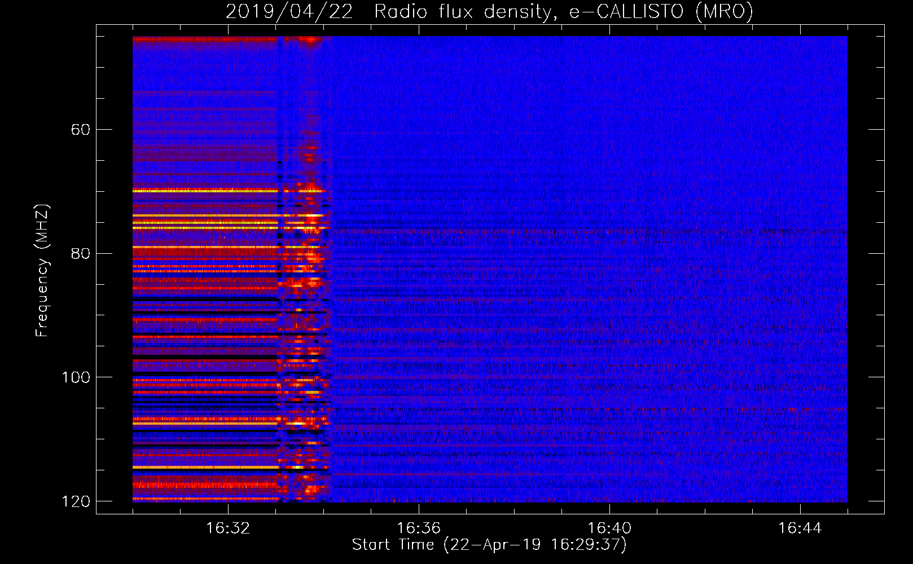This screenshot has width=913, height=564.
Task: Click the plot title "2019/04/22 Radio flux density, e-CALLISTO (MRO)"
Action: point(489,12)
